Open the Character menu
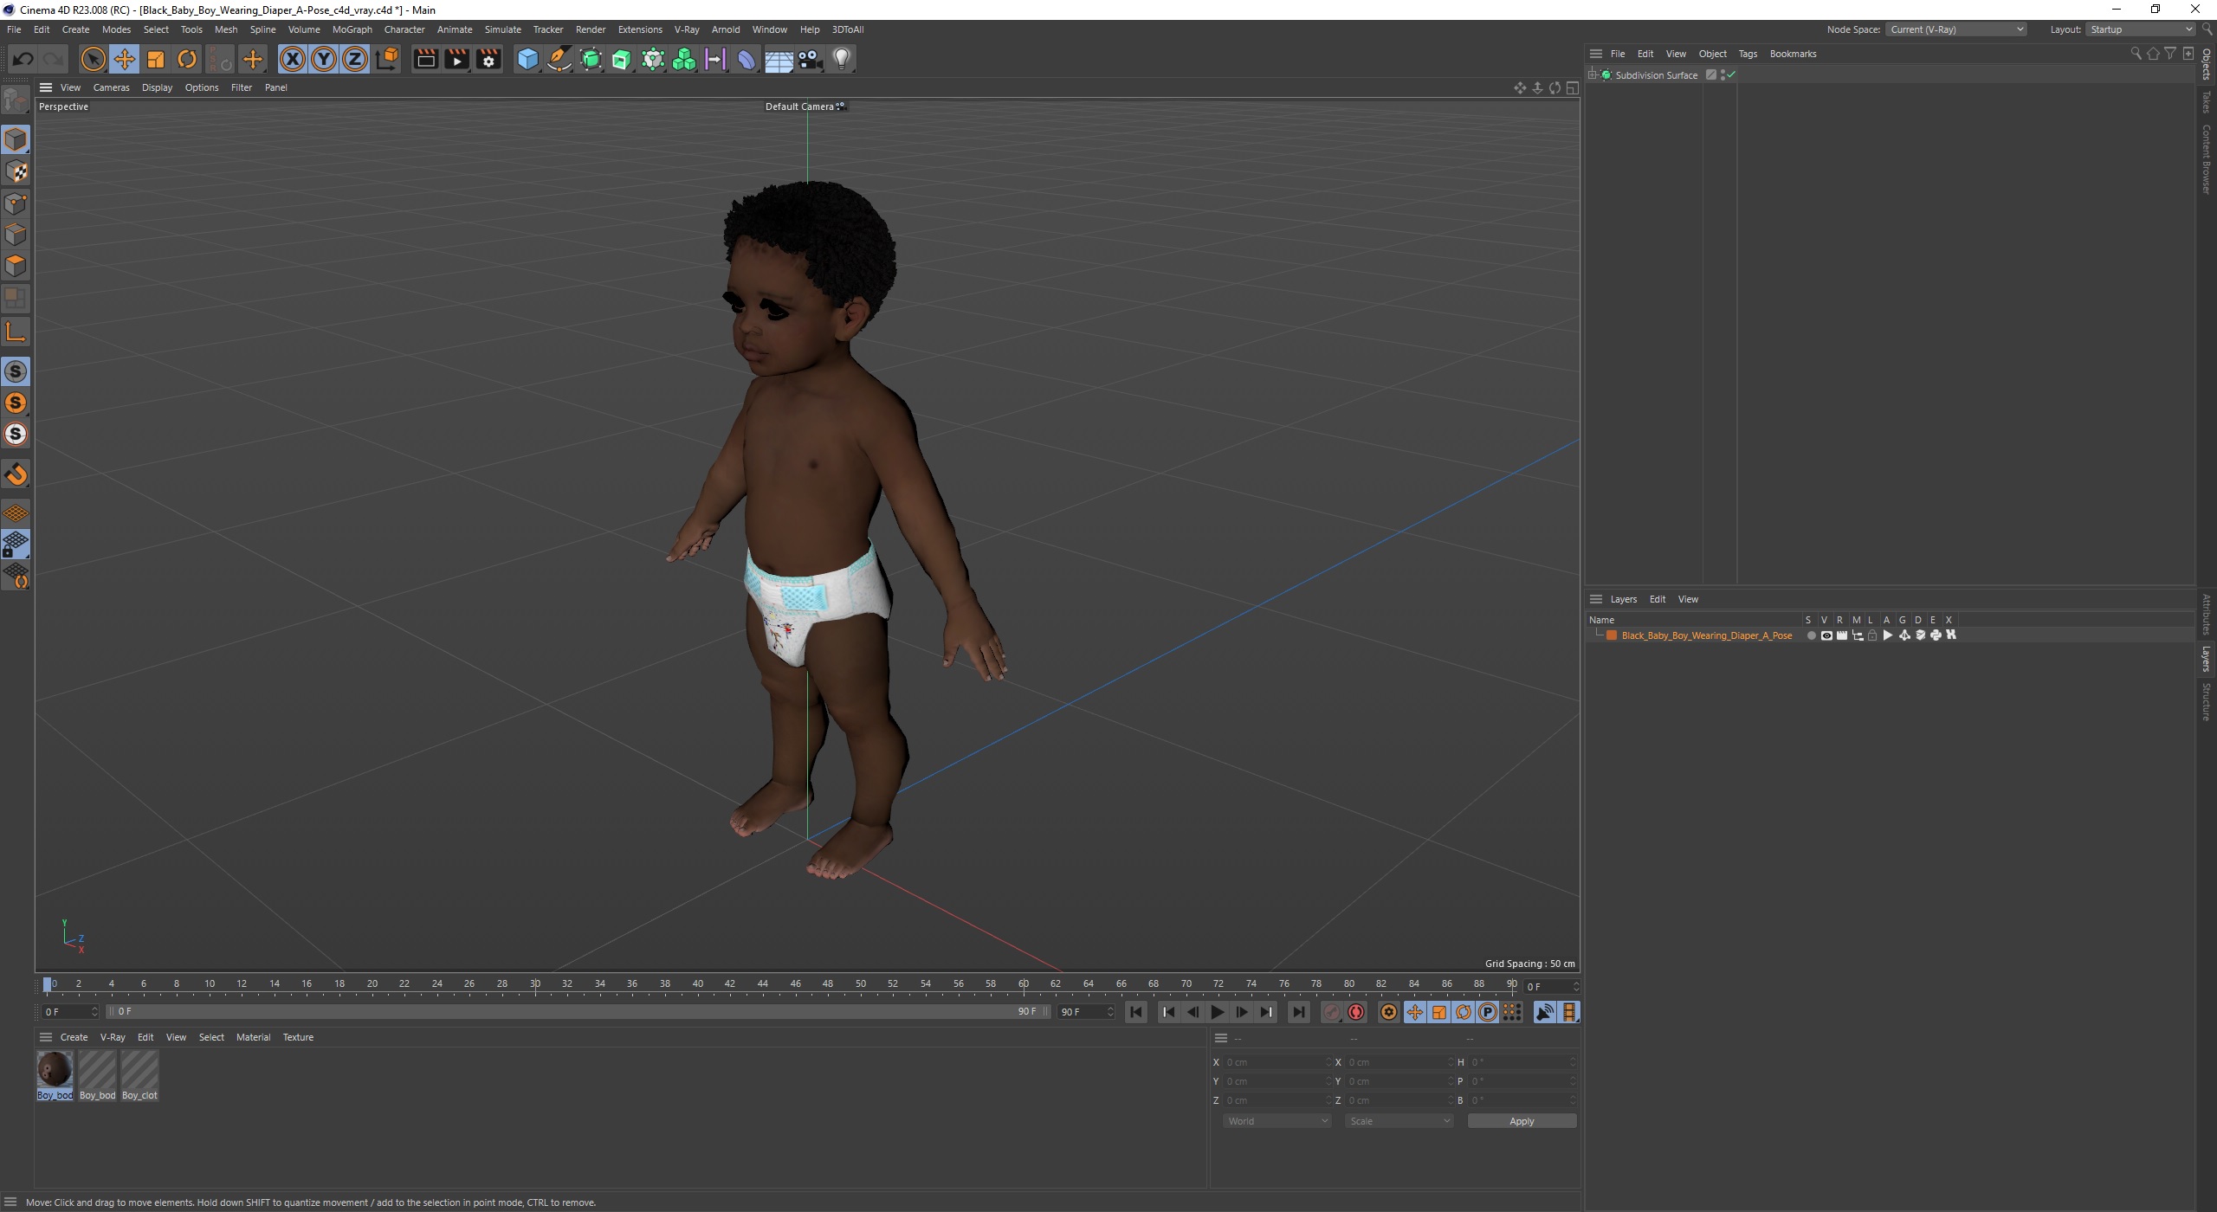Viewport: 2217px width, 1212px height. click(x=404, y=29)
